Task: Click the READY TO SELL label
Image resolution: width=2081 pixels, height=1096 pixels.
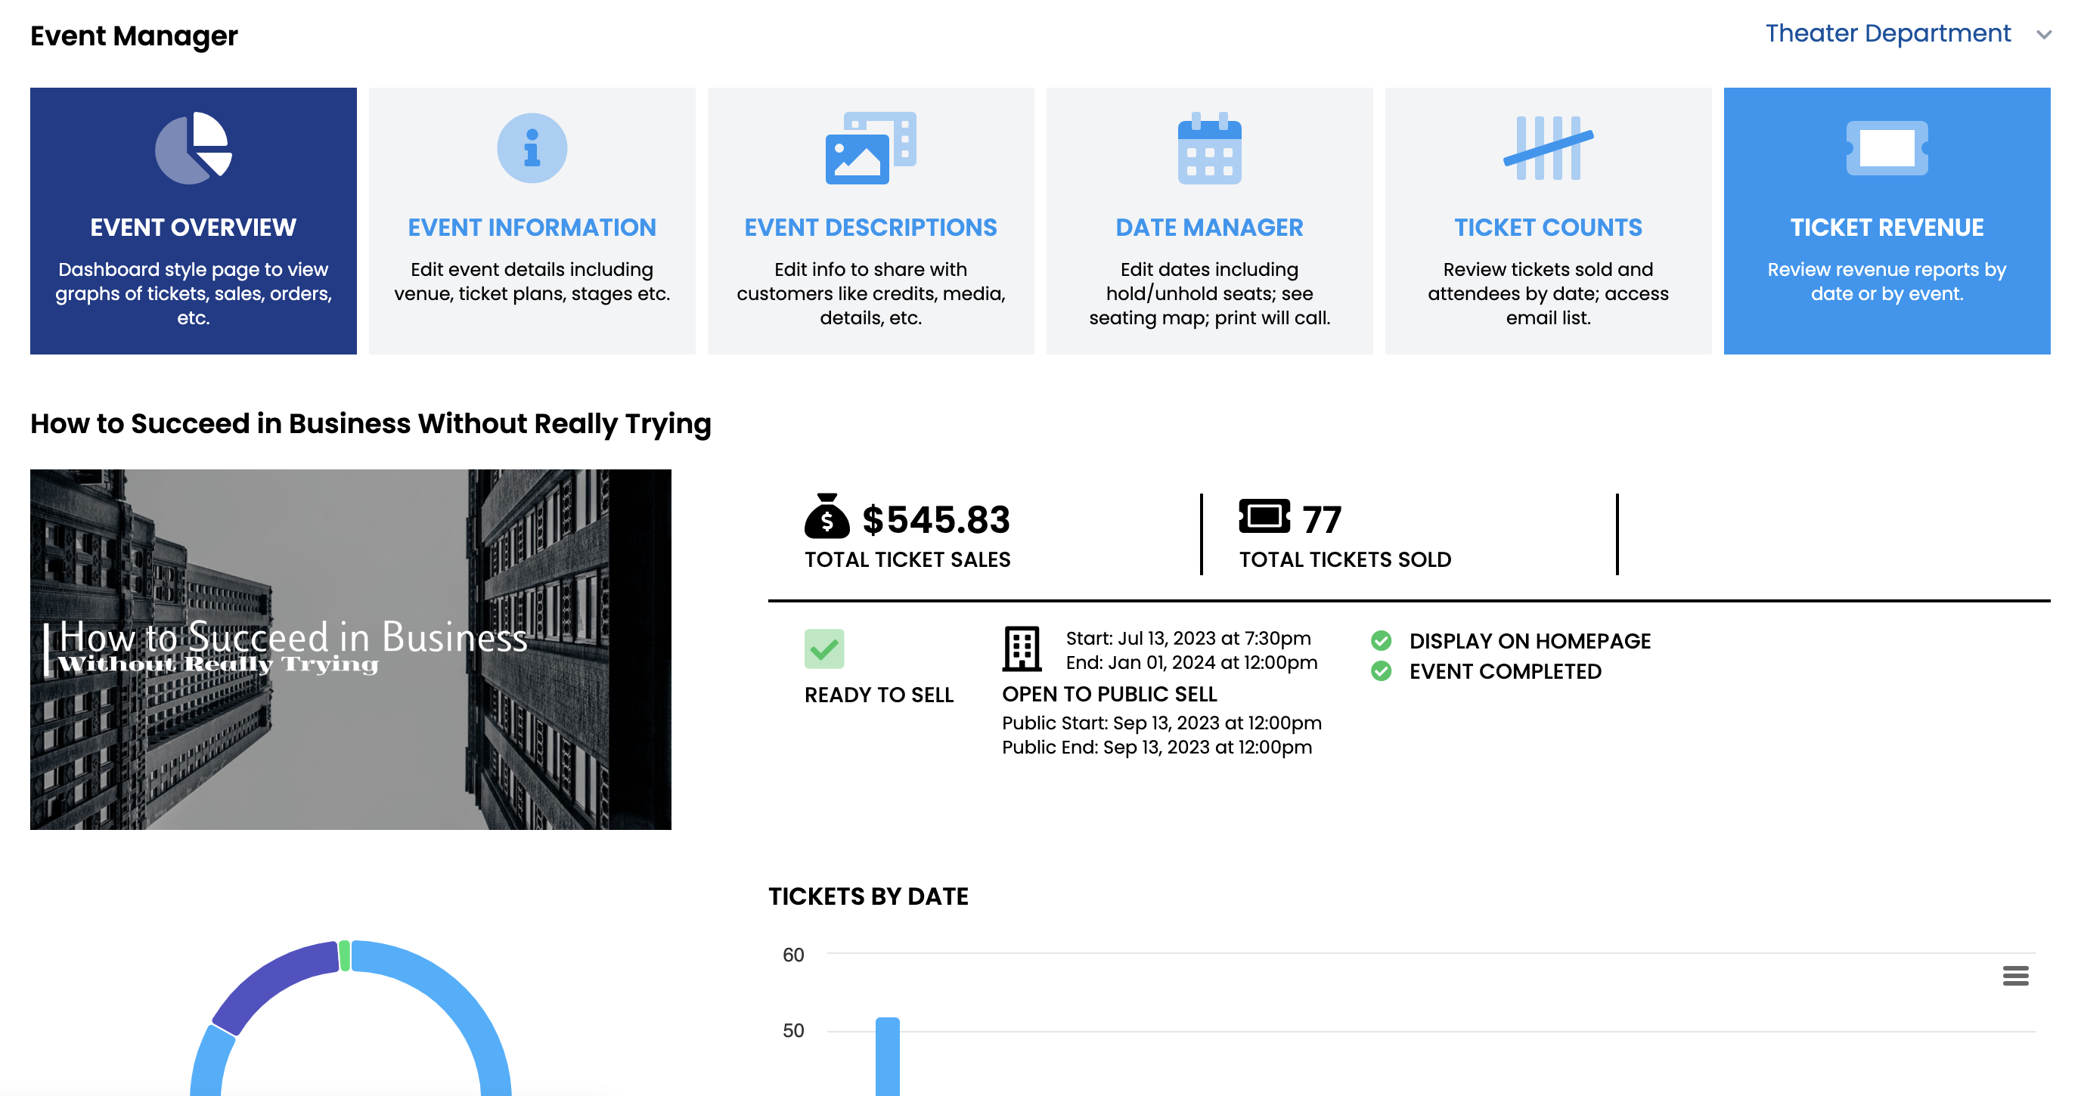Action: point(879,695)
